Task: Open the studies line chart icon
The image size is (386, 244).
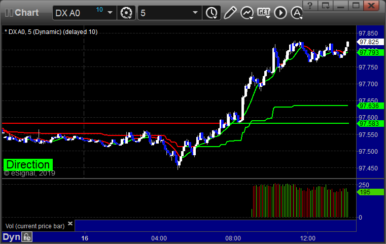Action: (247, 13)
